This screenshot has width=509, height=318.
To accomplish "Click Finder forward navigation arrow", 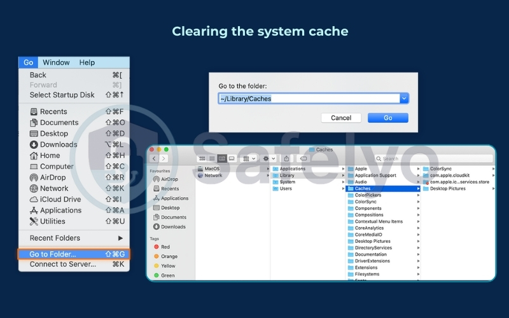I will [x=164, y=158].
